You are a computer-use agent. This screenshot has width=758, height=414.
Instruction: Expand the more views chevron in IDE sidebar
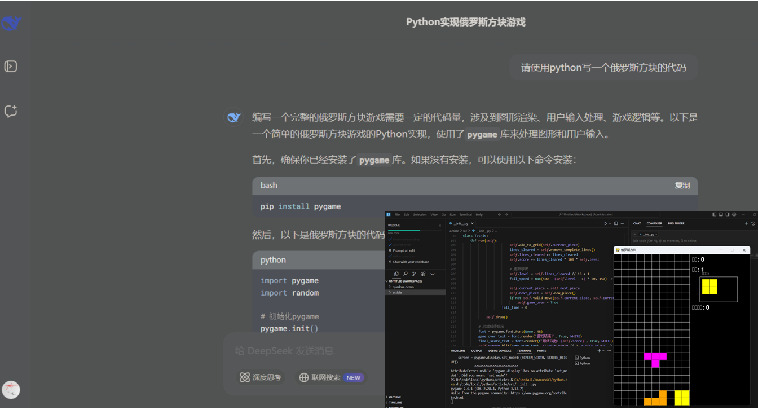click(x=433, y=274)
